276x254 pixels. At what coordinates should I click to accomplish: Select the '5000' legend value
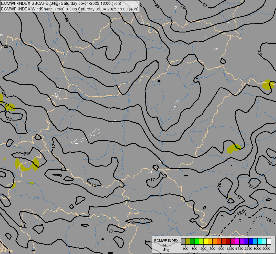click(x=266, y=249)
